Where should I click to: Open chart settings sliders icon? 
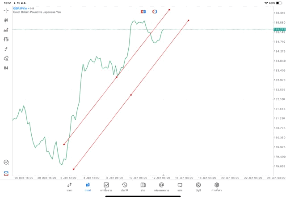(x=6, y=39)
